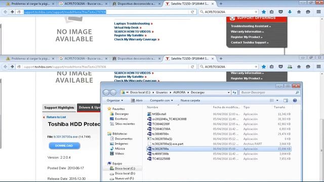Image resolution: width=324 pixels, height=182 pixels.
Task: Open Laptops Troubleshooting link
Action: 132,24
